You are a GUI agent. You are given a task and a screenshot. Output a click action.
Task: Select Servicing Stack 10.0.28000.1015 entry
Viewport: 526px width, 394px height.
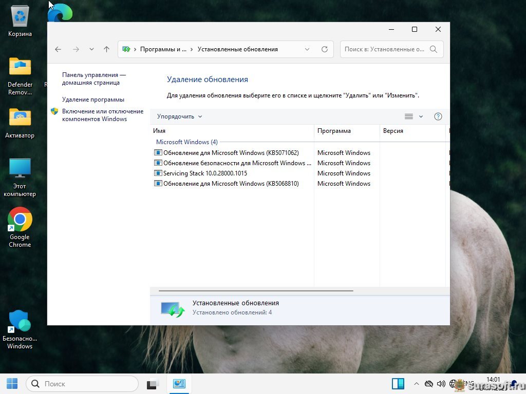(205, 173)
